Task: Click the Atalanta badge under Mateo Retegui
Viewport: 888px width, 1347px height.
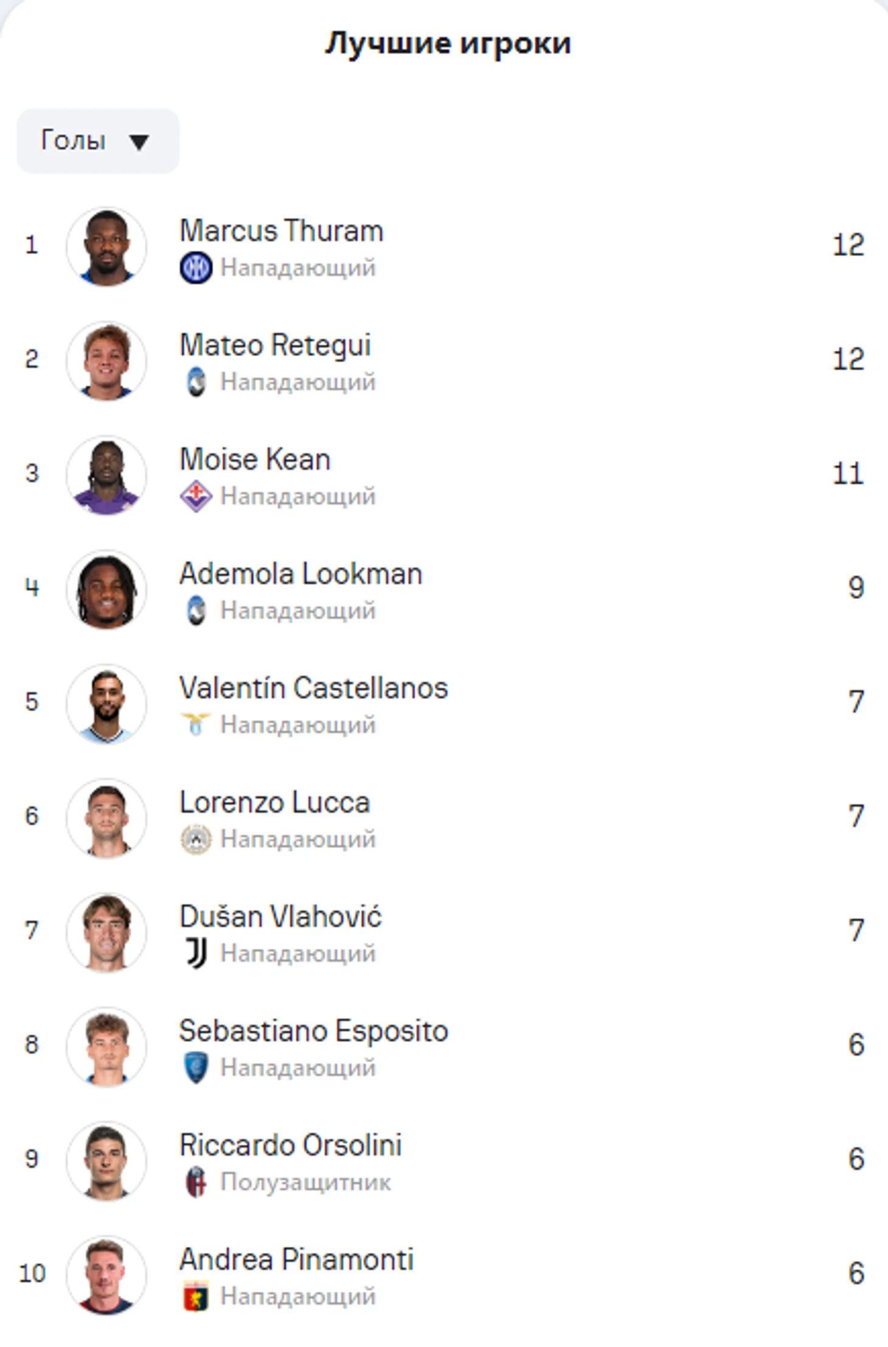Action: pos(196,383)
